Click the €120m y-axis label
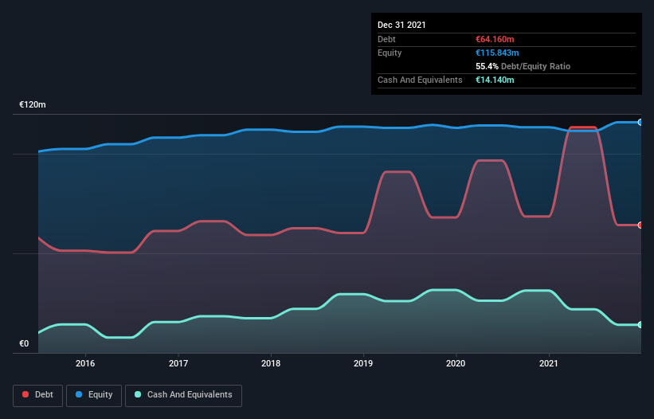654x419 pixels. click(x=33, y=104)
